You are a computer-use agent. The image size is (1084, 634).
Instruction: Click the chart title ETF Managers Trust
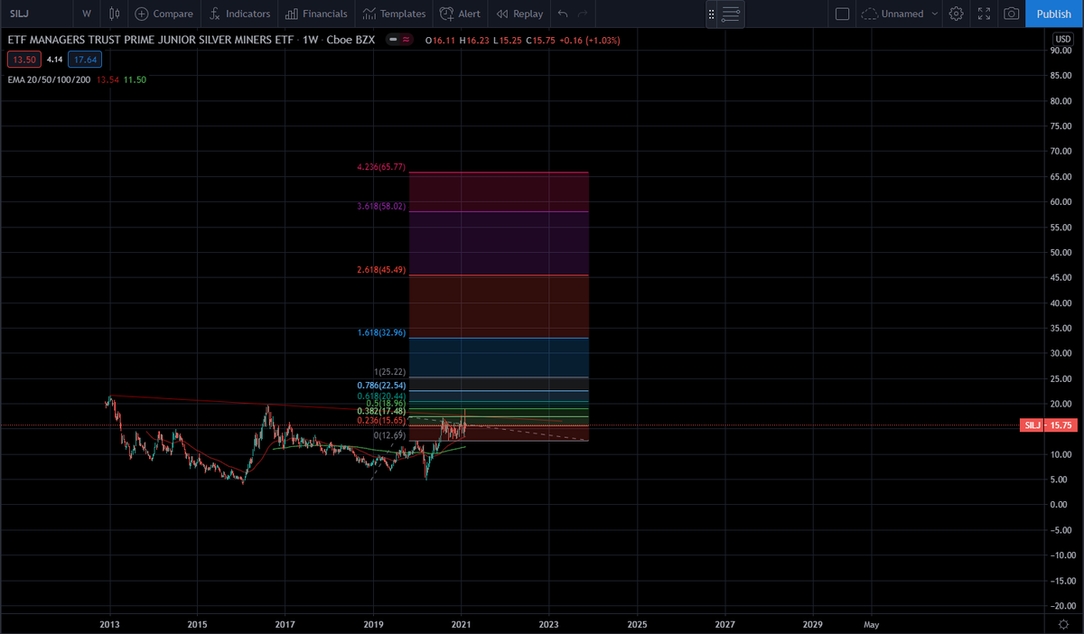[x=153, y=41]
